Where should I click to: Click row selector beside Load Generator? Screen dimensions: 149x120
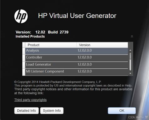(x=24, y=65)
